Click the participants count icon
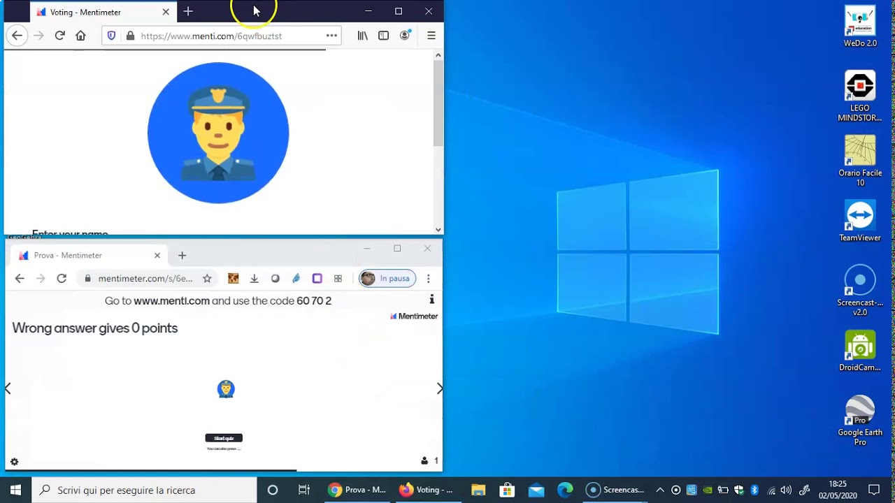The image size is (895, 503). (424, 460)
